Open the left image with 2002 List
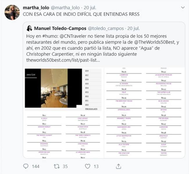Screen dimensions: 189x174 (63, 113)
